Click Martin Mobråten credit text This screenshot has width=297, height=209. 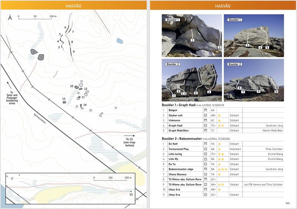[272, 131]
